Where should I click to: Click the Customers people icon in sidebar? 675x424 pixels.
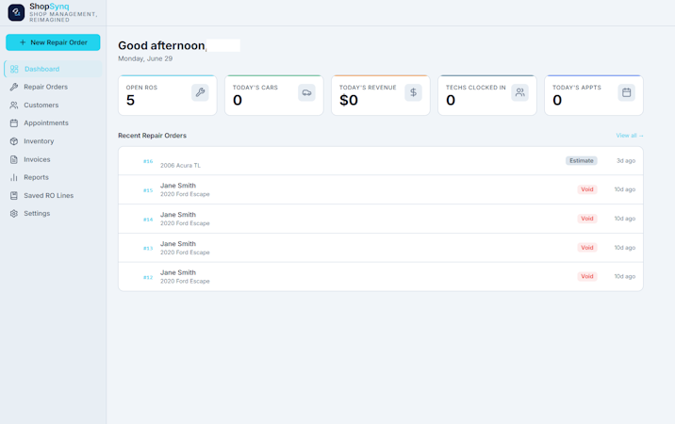coord(14,105)
